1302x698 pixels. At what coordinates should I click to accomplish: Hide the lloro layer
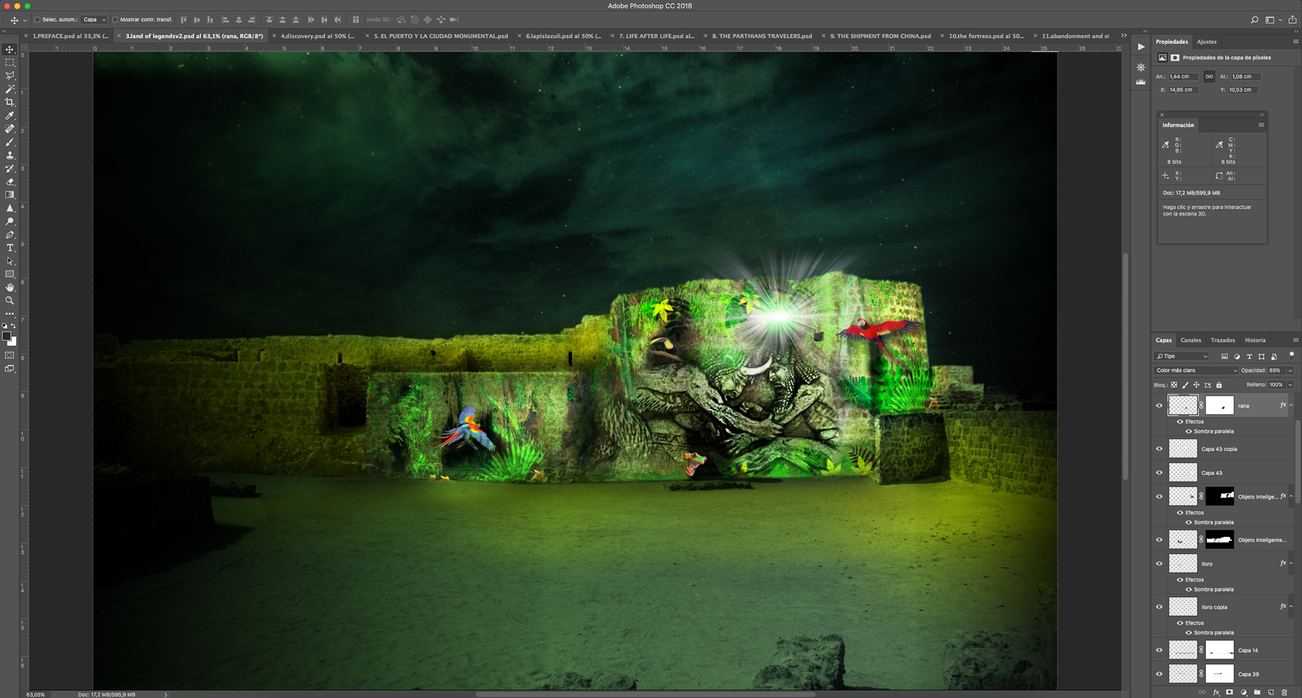[1159, 563]
